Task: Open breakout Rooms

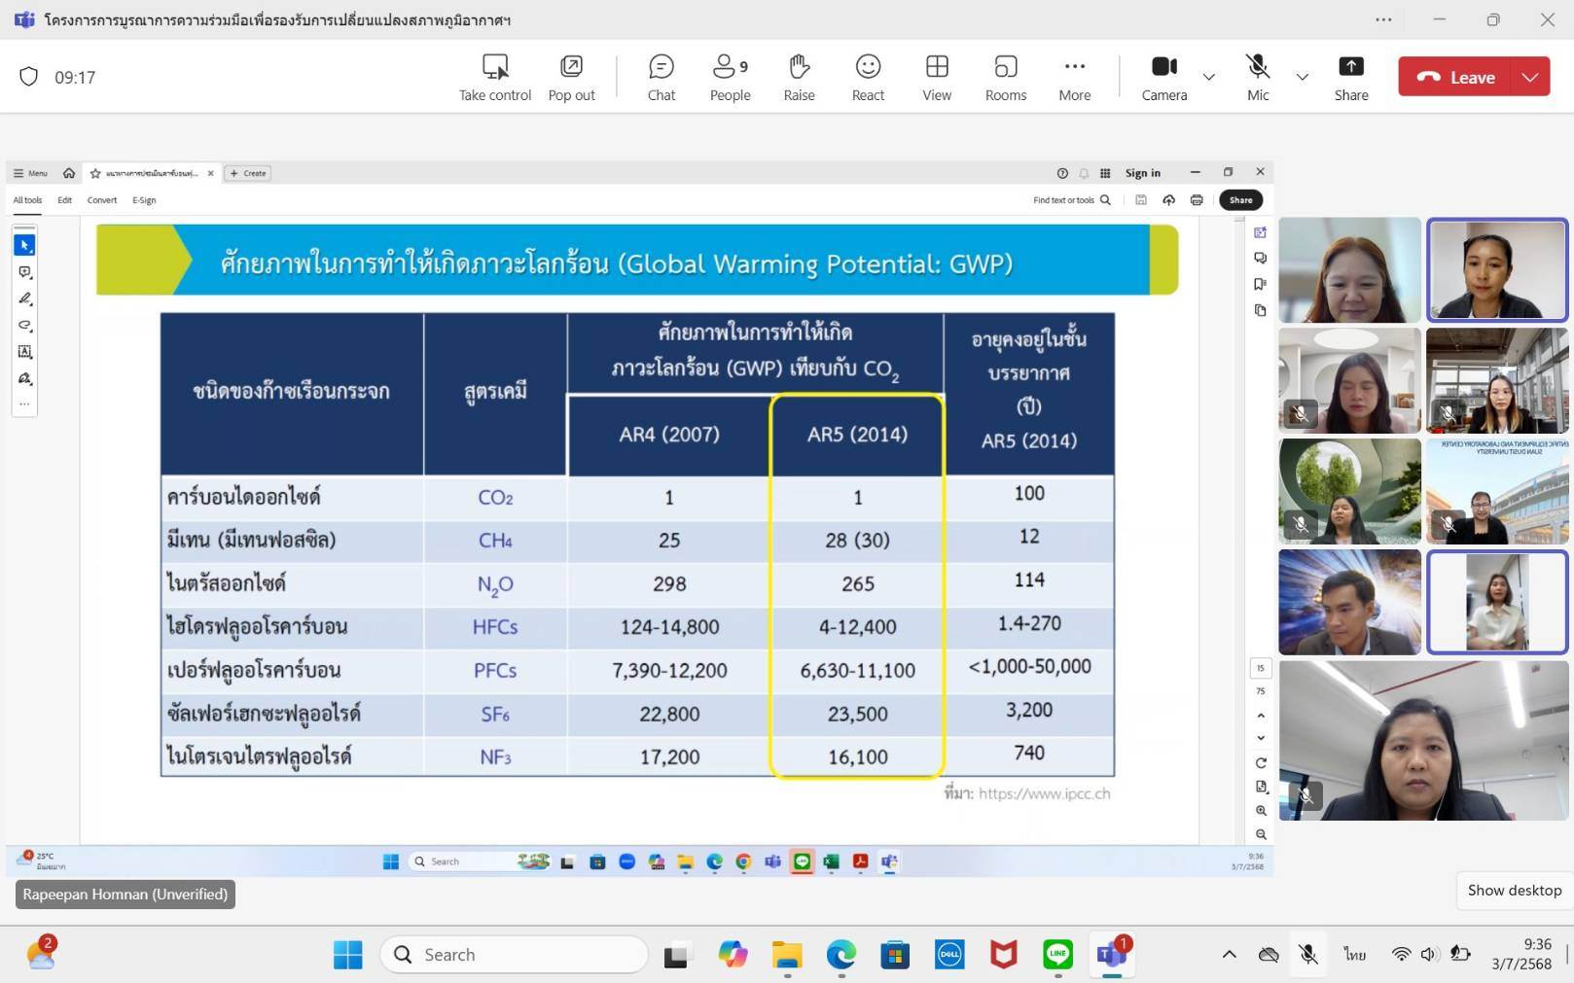Action: click(1005, 77)
